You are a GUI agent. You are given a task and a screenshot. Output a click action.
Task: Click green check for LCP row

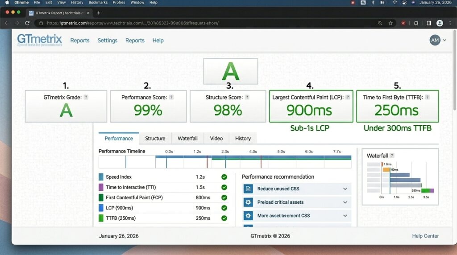[x=224, y=208]
